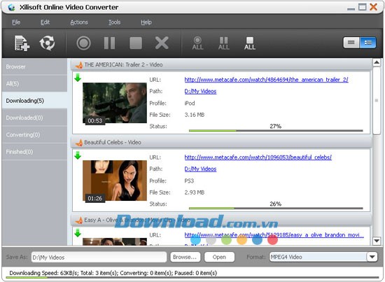Open D:/My Videos path of Beautiful Celebs
This screenshot has width=385, height=282.
200,169
